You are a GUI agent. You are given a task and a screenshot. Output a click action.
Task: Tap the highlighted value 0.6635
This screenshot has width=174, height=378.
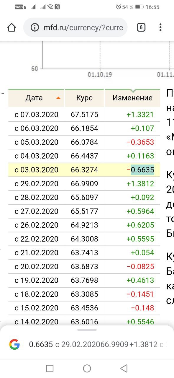click(142, 170)
